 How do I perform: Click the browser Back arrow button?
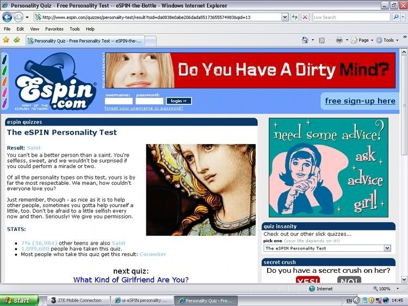tap(7, 17)
